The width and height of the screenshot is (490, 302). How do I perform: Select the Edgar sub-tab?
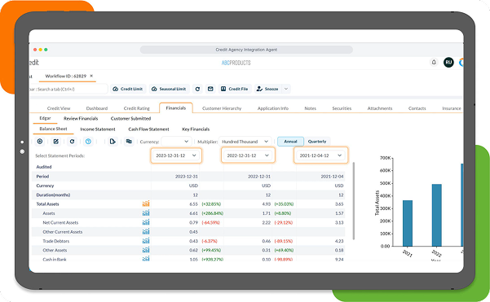coord(45,118)
